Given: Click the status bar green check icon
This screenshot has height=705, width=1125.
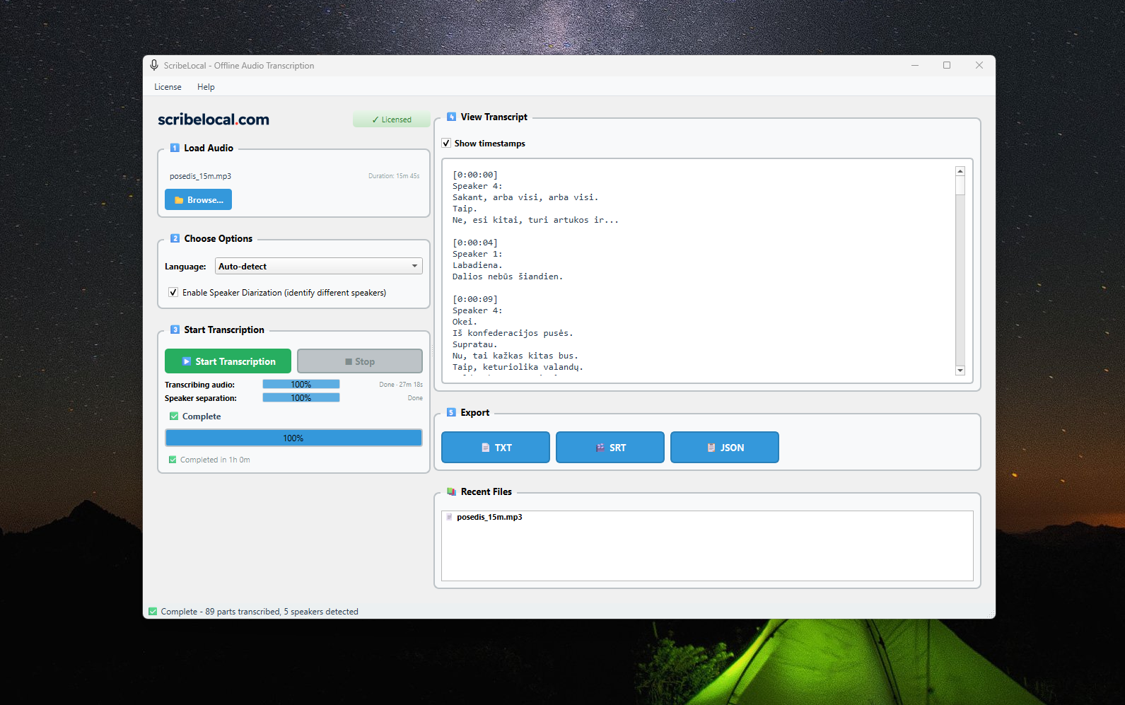Looking at the screenshot, I should click(153, 612).
